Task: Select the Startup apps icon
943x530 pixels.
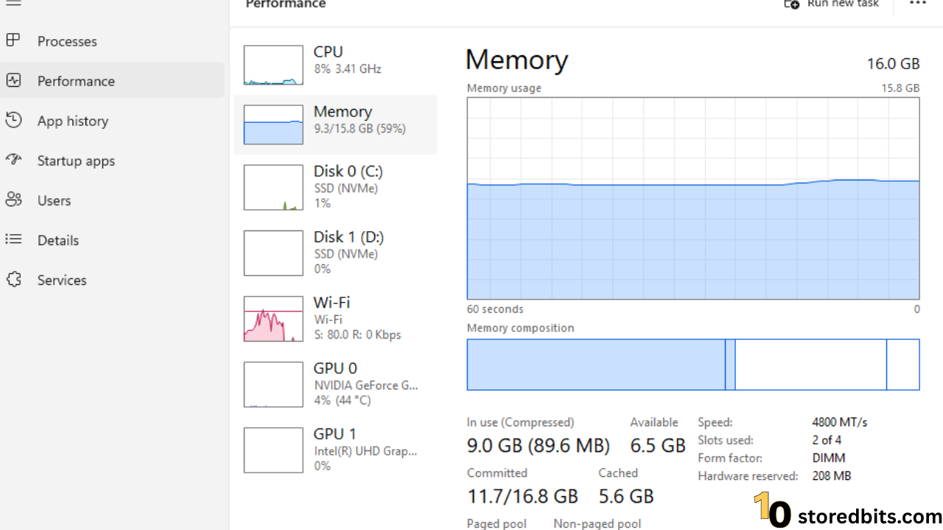Action: tap(15, 160)
